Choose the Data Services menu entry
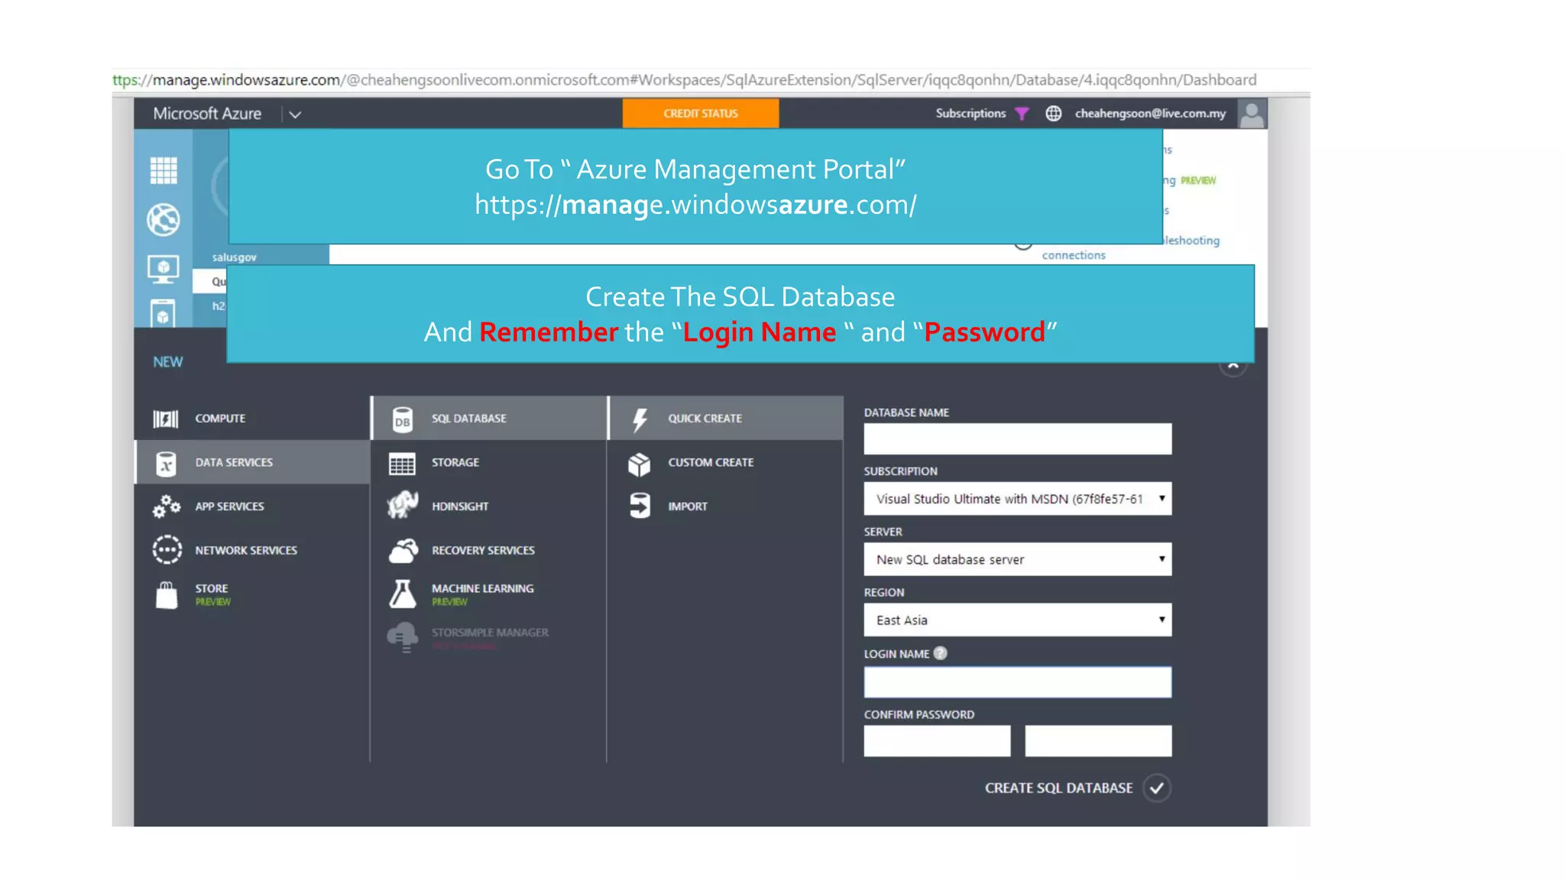 [x=252, y=462]
